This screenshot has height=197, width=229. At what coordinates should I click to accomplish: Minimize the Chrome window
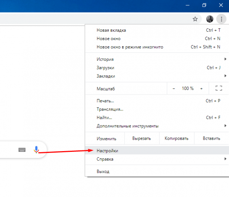(187, 5)
